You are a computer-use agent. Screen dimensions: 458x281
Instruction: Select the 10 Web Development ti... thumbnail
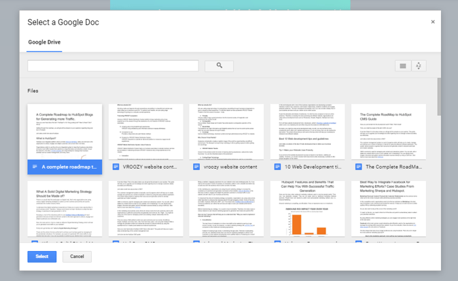308,131
